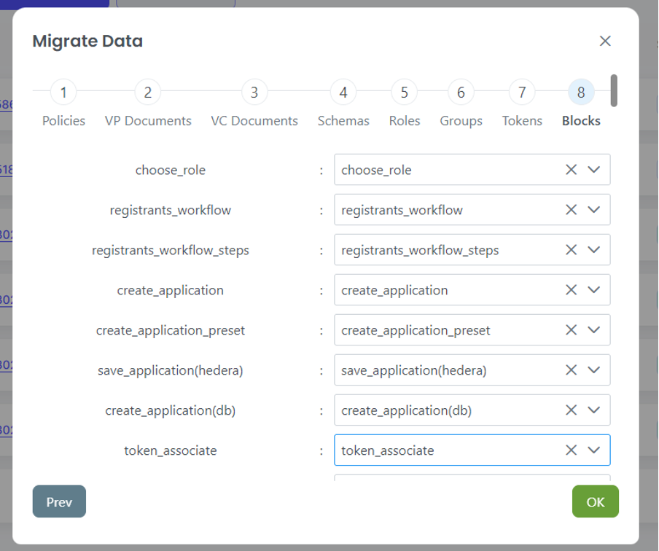The height and width of the screenshot is (551, 659).
Task: Clear the create_application_preset selection
Action: [x=571, y=330]
